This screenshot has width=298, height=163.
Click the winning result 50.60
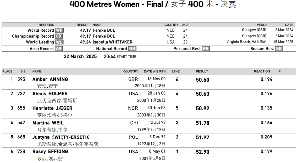click(x=202, y=80)
